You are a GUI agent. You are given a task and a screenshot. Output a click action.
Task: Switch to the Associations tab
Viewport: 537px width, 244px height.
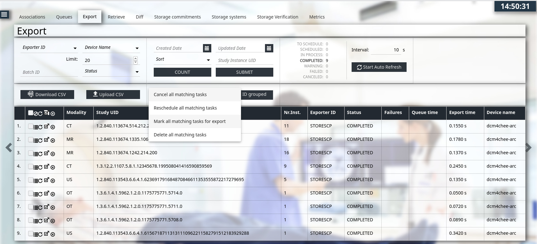[x=32, y=17]
